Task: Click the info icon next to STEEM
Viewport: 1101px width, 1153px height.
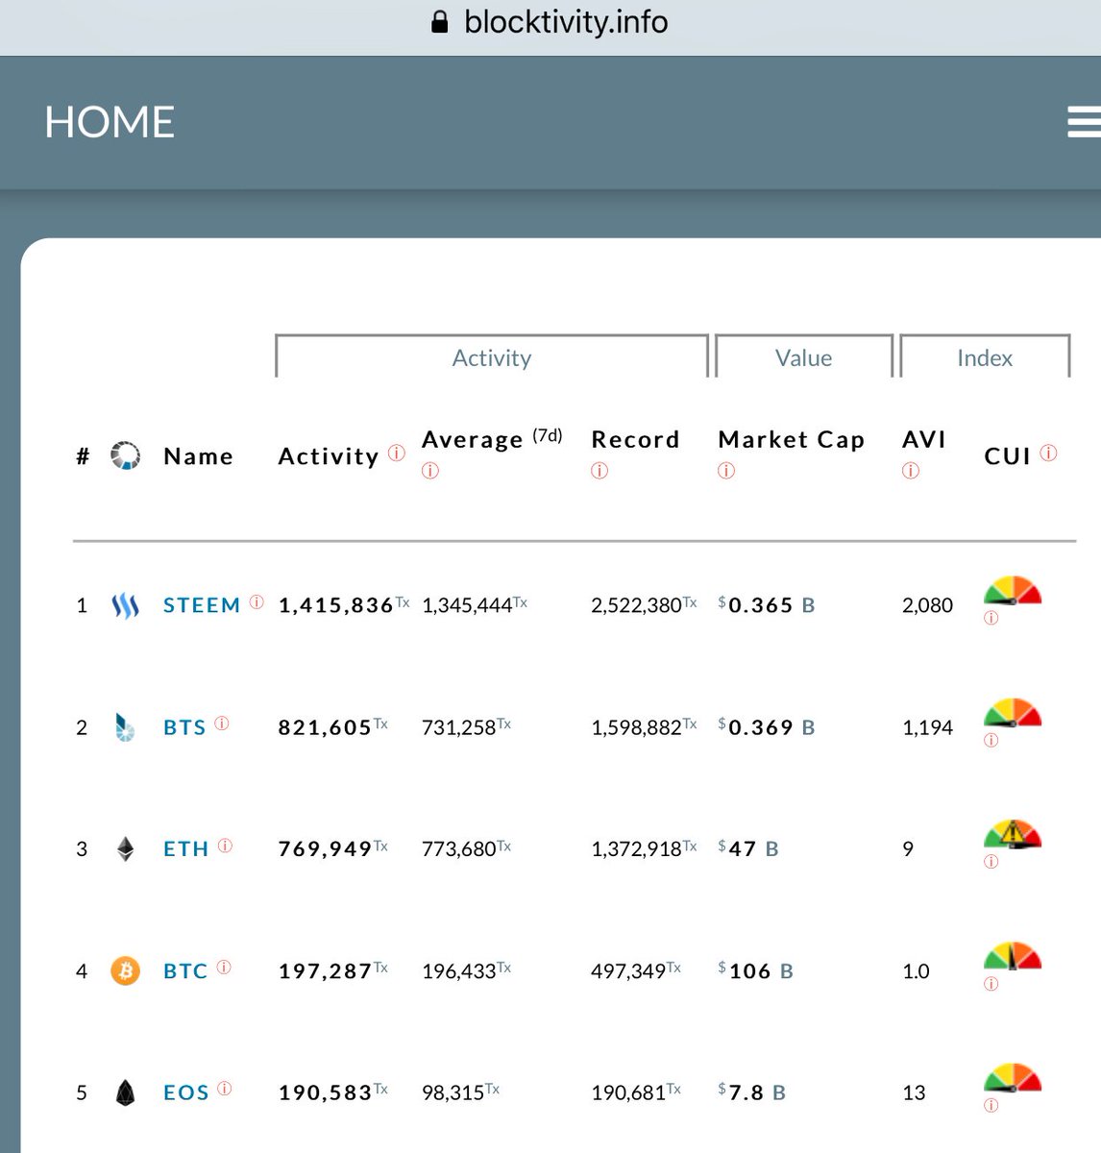Action: click(257, 601)
